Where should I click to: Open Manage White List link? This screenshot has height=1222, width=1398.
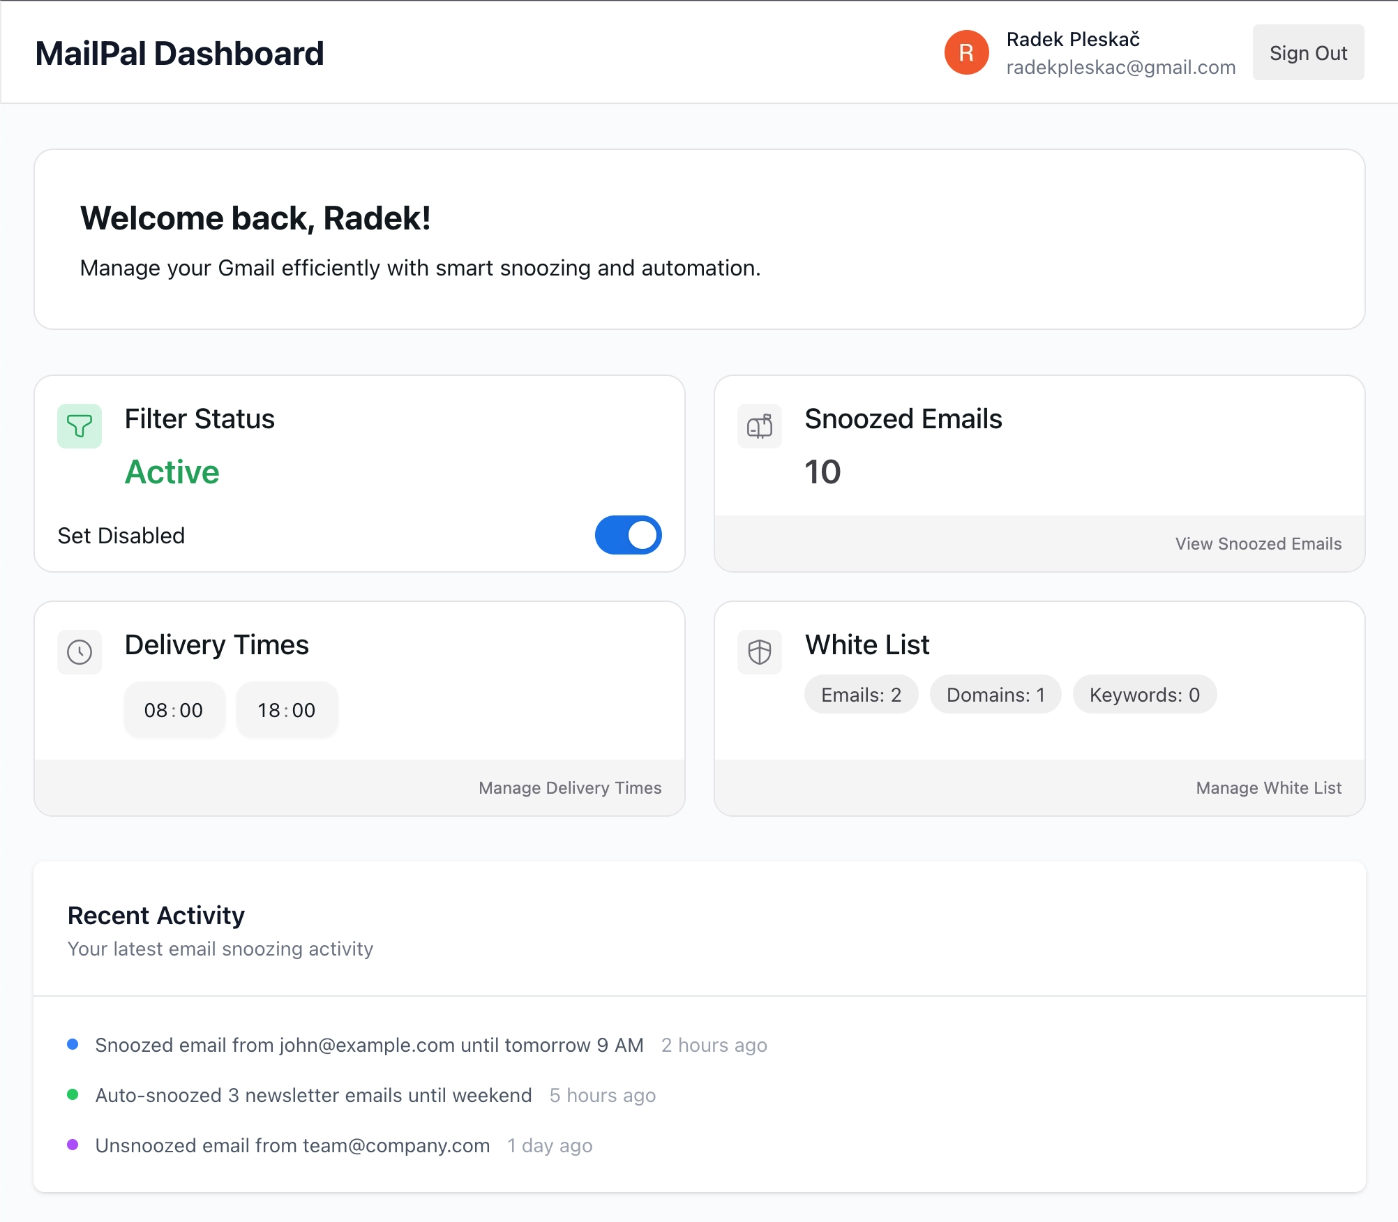(1268, 788)
